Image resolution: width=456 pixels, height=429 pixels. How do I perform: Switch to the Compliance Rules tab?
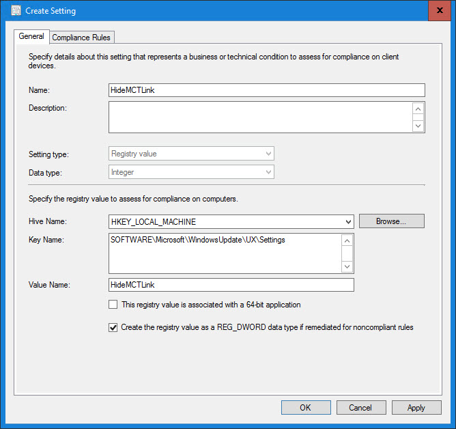(x=81, y=38)
